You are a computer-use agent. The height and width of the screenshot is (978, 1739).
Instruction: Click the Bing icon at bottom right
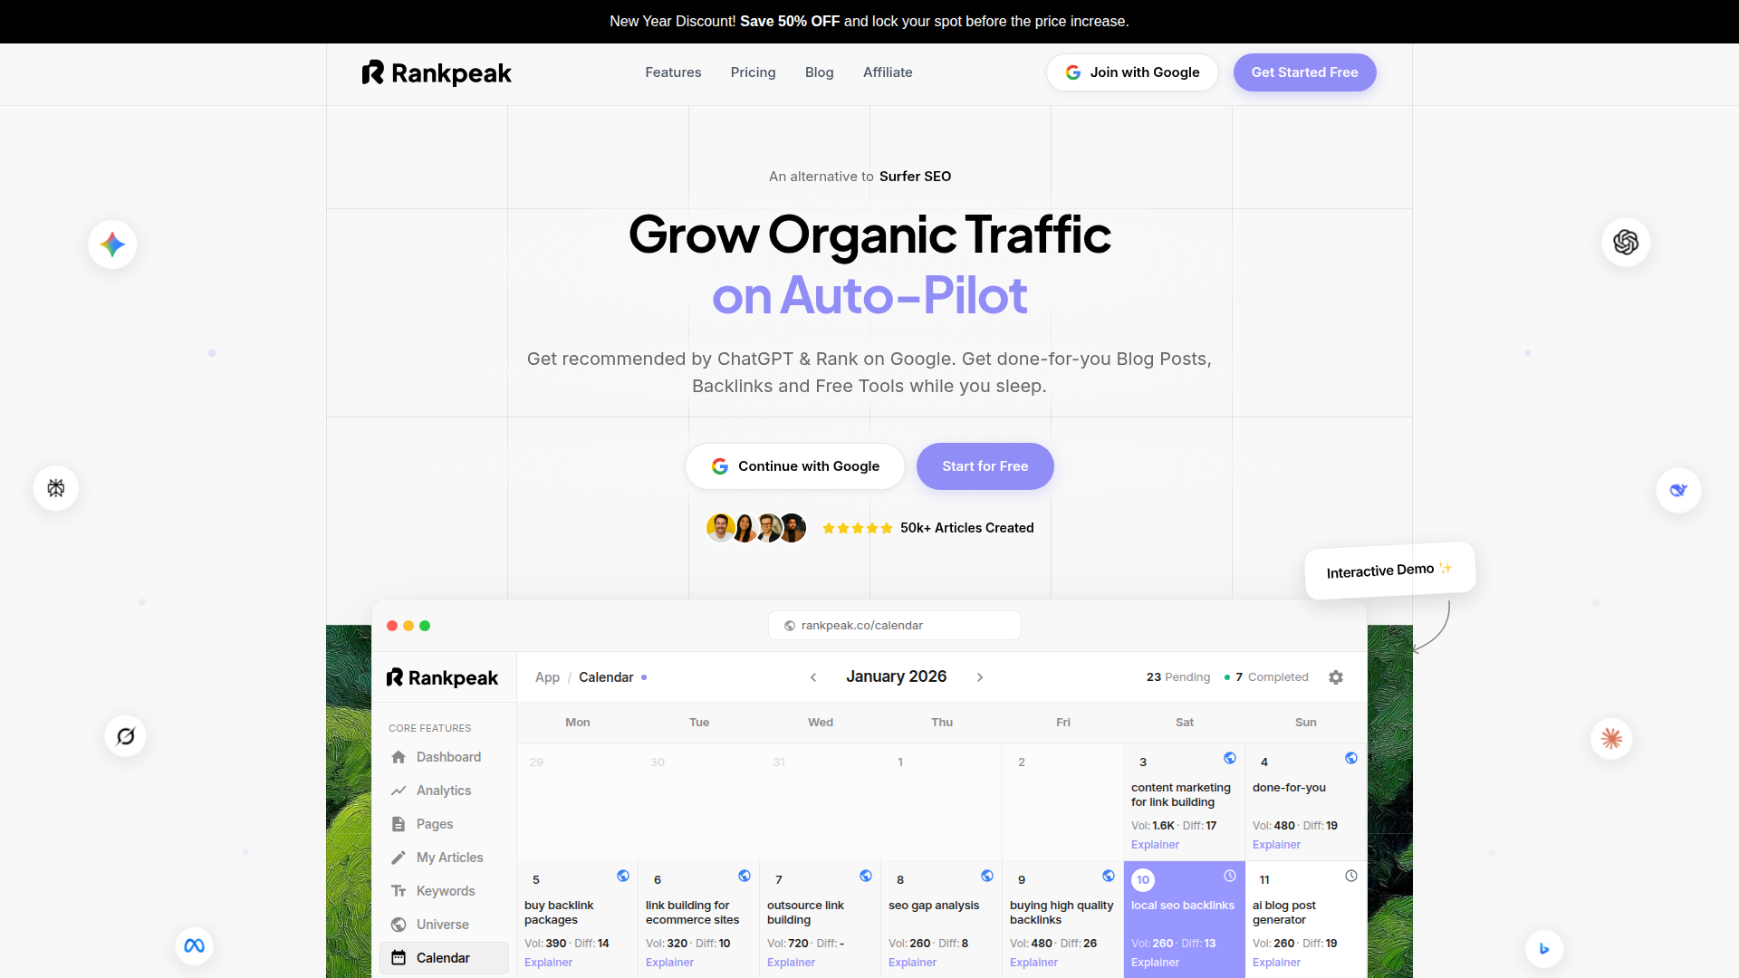tap(1545, 948)
